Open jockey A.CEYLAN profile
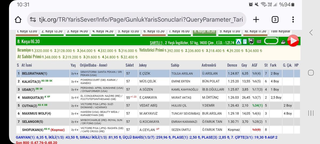Viewport: 320px width, 144px height. point(147,130)
